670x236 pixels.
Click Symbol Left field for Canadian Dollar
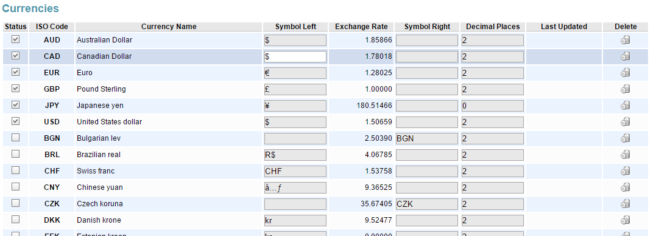point(295,56)
